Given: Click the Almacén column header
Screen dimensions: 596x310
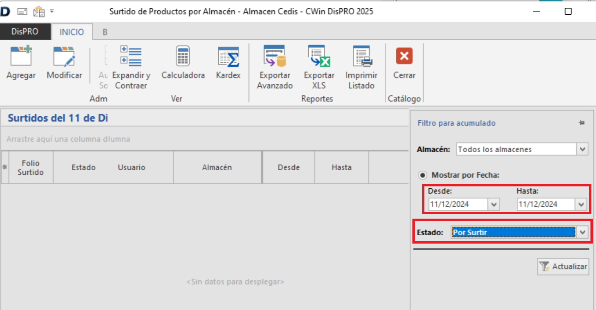Looking at the screenshot, I should pos(217,167).
